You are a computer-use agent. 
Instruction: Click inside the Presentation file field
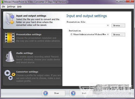[89, 25]
